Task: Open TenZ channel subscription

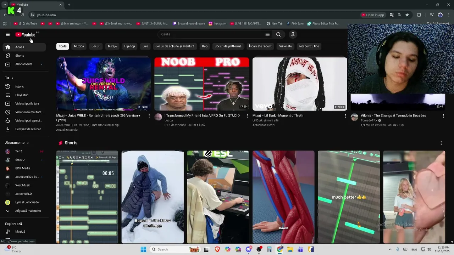Action: pos(24,151)
